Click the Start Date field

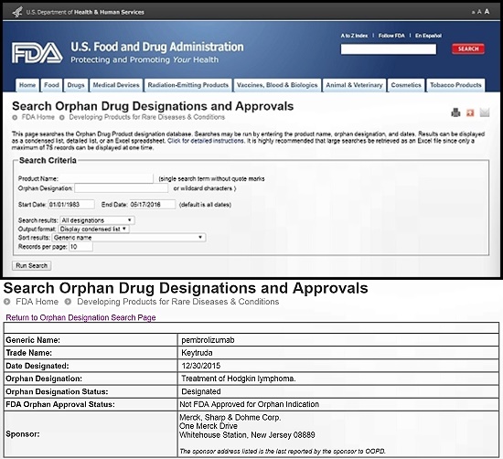(71, 204)
